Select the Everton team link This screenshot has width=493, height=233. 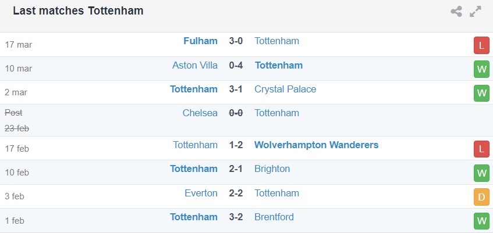(201, 193)
